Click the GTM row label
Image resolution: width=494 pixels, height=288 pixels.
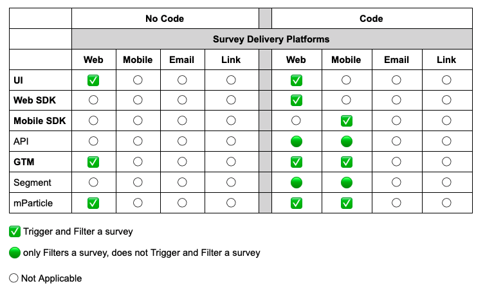point(24,162)
